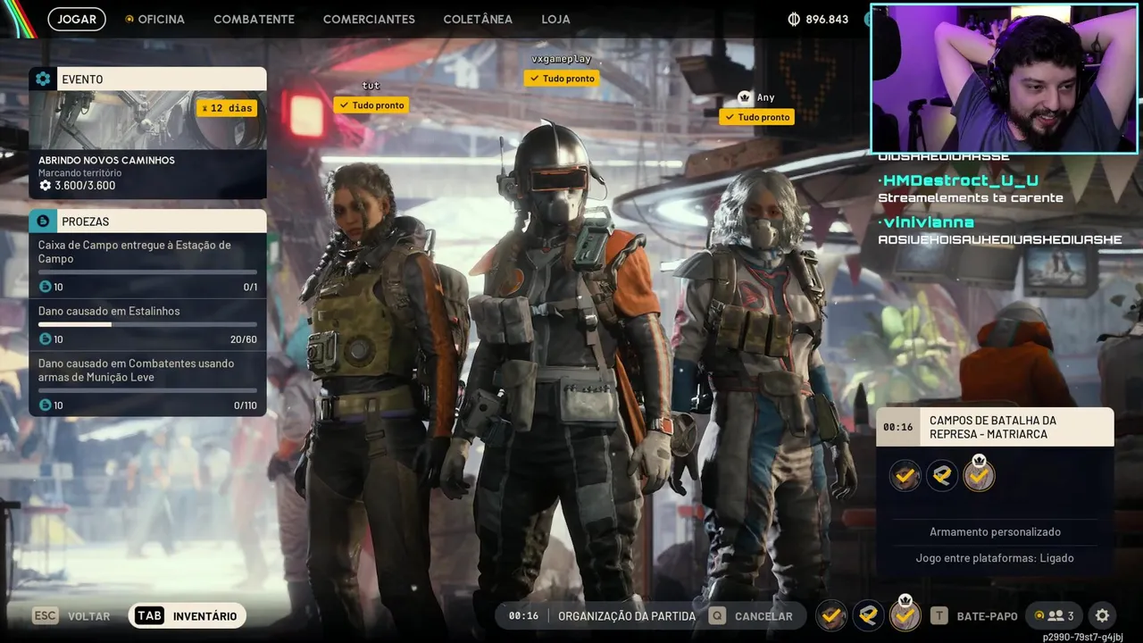The width and height of the screenshot is (1143, 643).
Task: Click reward icon beside the 0/1 feat
Action: click(x=46, y=287)
